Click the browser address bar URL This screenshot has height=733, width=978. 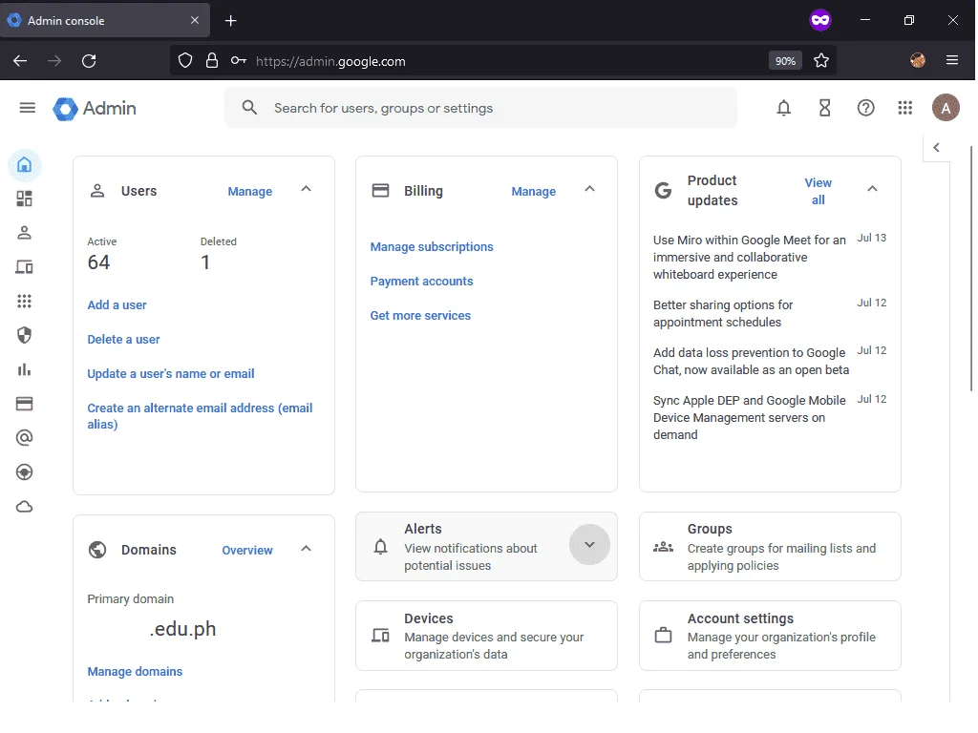click(x=330, y=61)
